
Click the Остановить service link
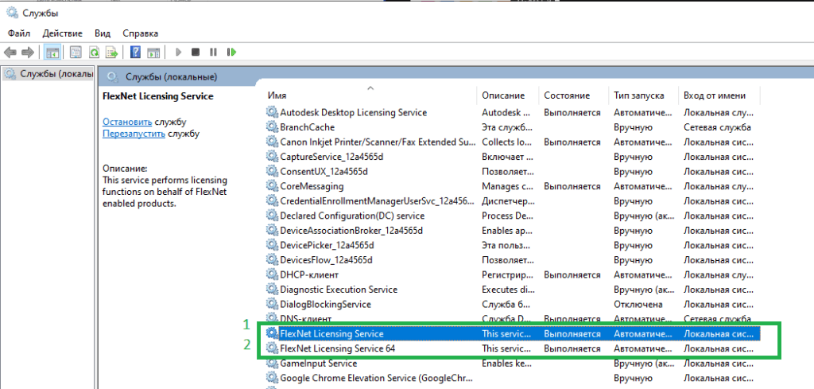127,122
